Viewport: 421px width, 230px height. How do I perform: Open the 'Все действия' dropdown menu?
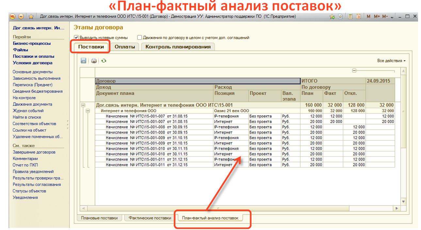[x=391, y=61]
